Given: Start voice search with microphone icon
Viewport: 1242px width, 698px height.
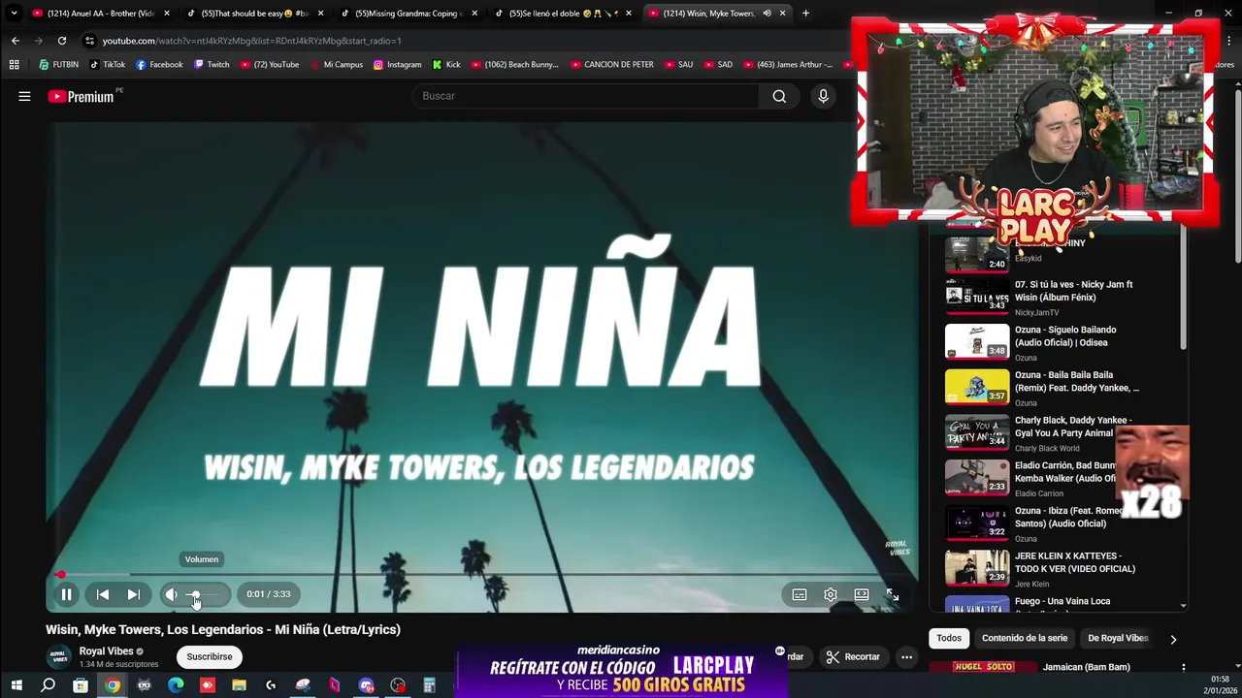Looking at the screenshot, I should (823, 96).
